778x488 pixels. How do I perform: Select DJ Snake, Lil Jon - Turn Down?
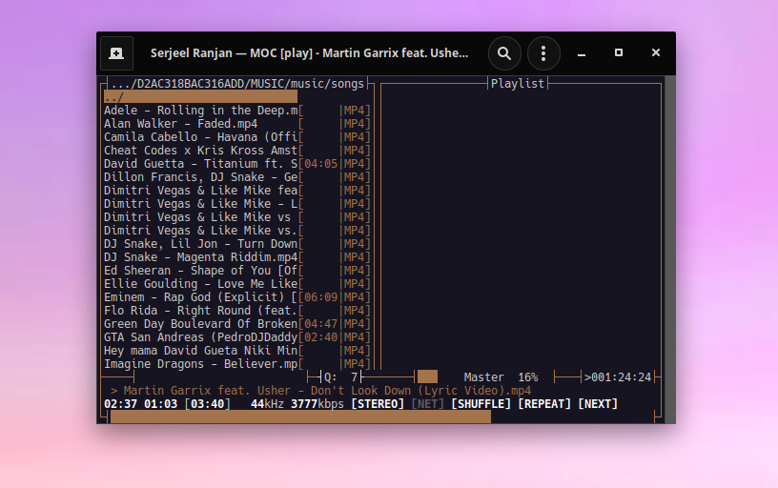200,243
